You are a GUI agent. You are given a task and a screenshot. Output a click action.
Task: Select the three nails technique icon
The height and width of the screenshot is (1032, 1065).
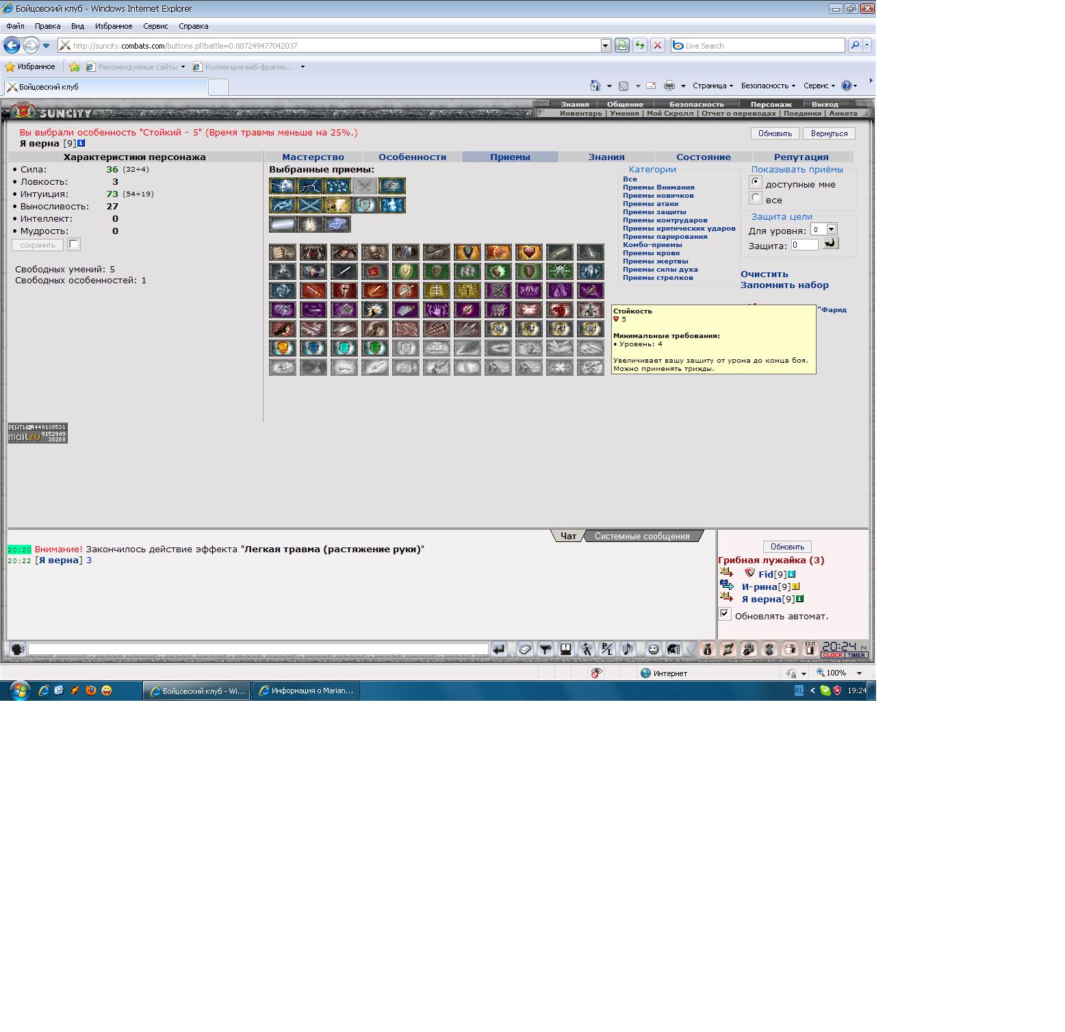(437, 328)
